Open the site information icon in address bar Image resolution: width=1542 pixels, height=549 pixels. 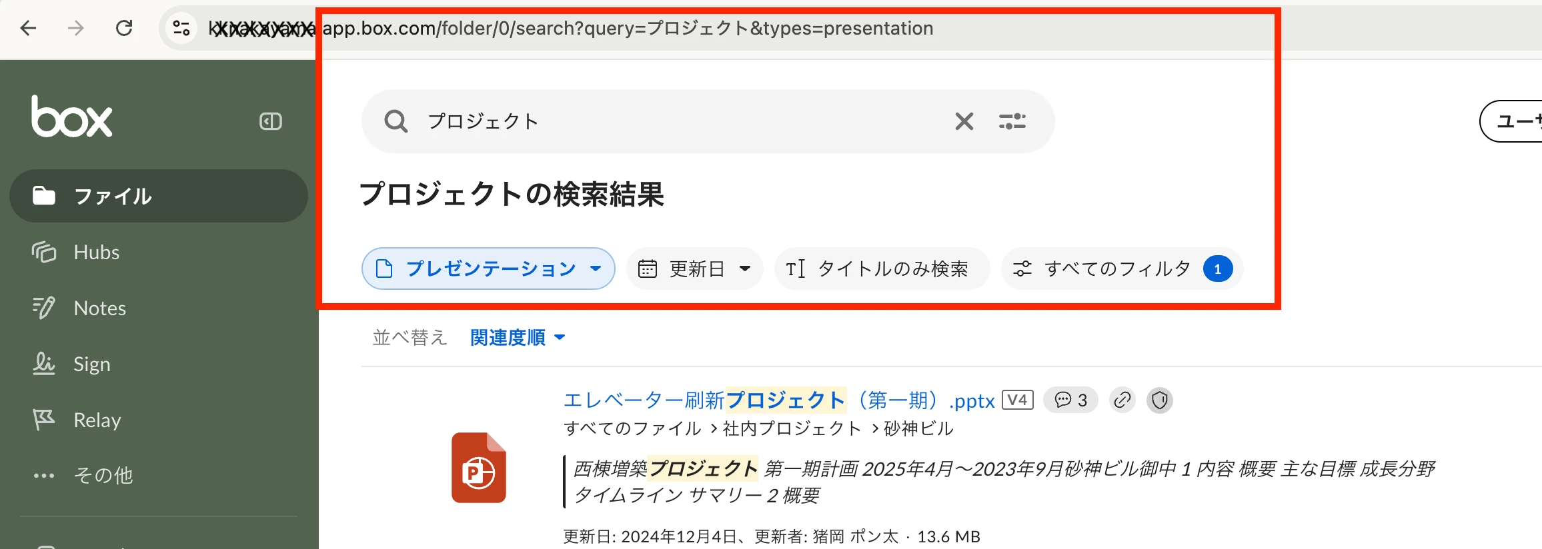(181, 28)
